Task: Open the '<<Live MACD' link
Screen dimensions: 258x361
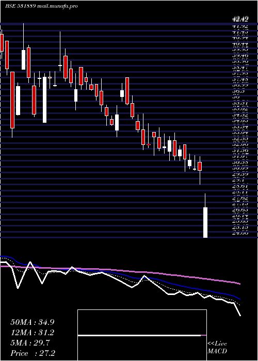Action: 217,348
